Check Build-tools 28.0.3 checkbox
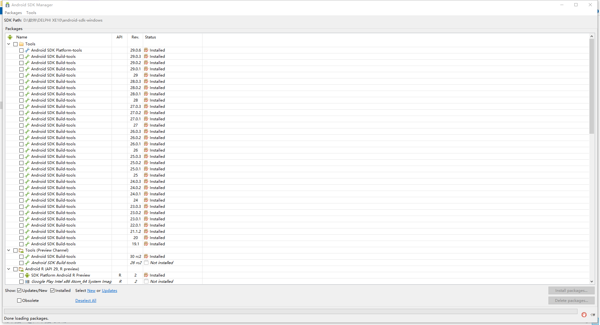This screenshot has width=600, height=325. click(x=21, y=82)
